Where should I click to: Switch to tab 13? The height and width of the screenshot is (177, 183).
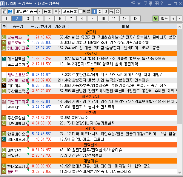[135, 19]
